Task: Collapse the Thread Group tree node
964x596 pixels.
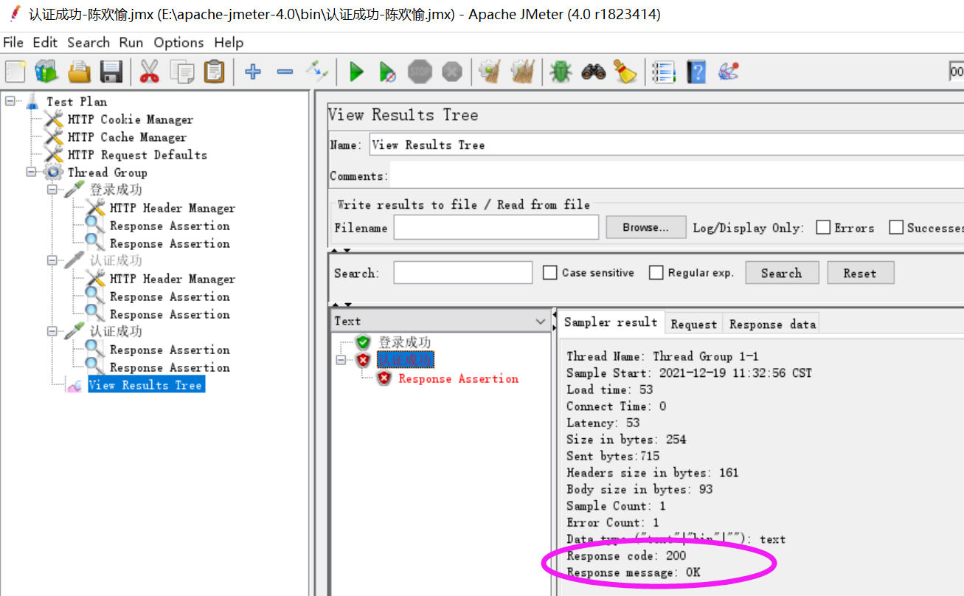Action: [30, 172]
